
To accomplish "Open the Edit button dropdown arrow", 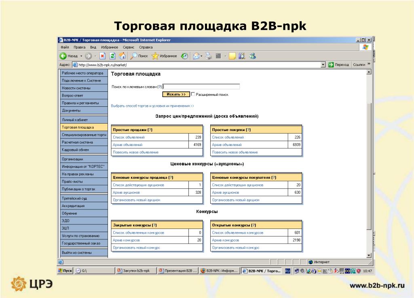I will [225, 56].
